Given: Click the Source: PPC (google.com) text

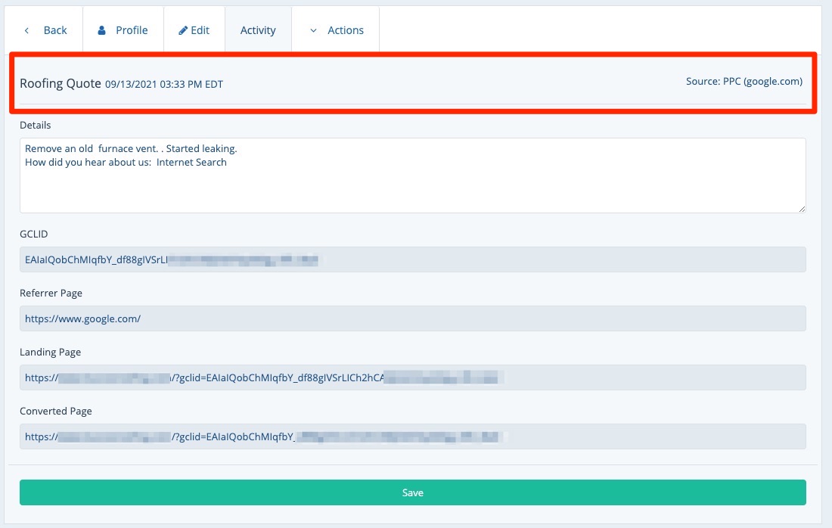Looking at the screenshot, I should pyautogui.click(x=744, y=82).
